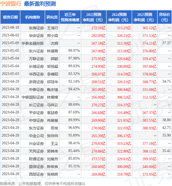The image size is (172, 186).
Task: Click target price 34.75
Action: pos(166,81)
